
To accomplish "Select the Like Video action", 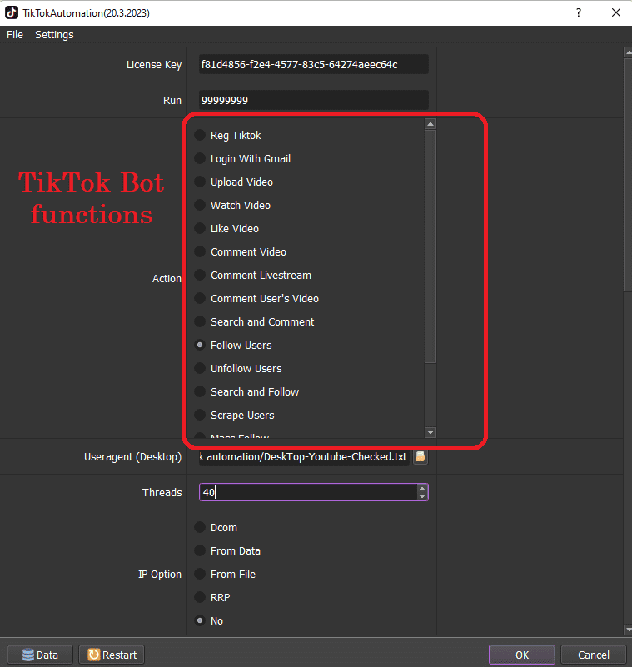I will pyautogui.click(x=226, y=229).
